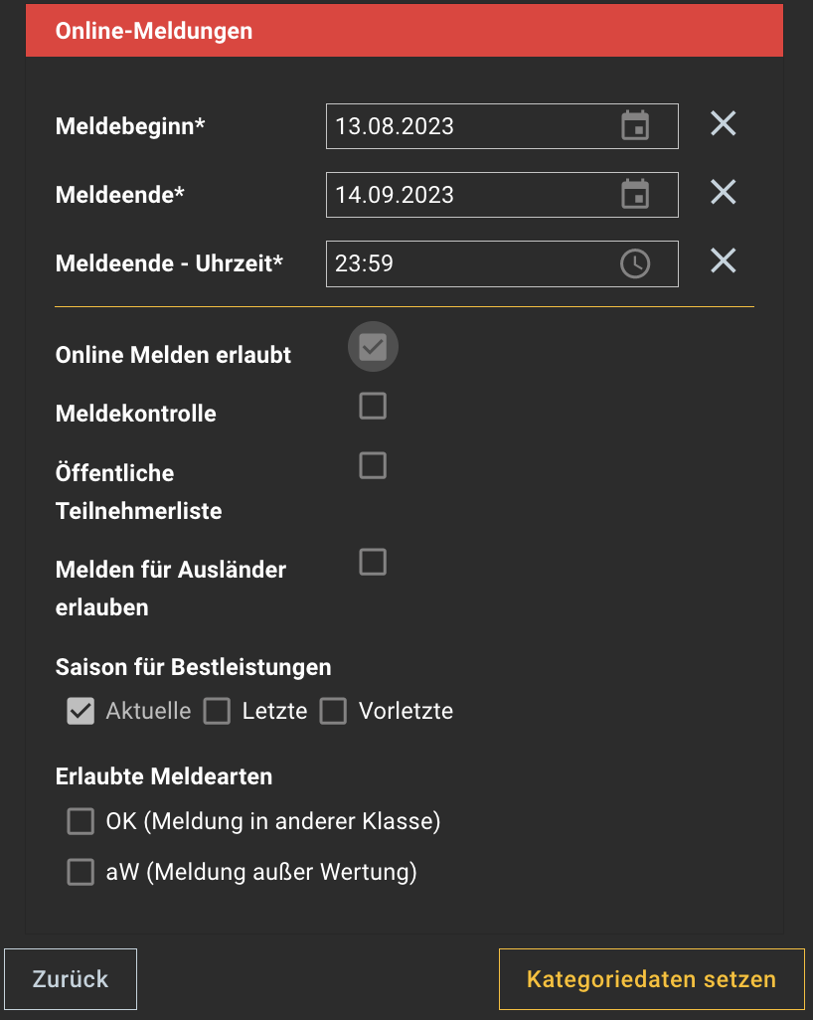Enable Melden für Ausländer erlauben
Screen dimensions: 813x1020
pos(373,563)
